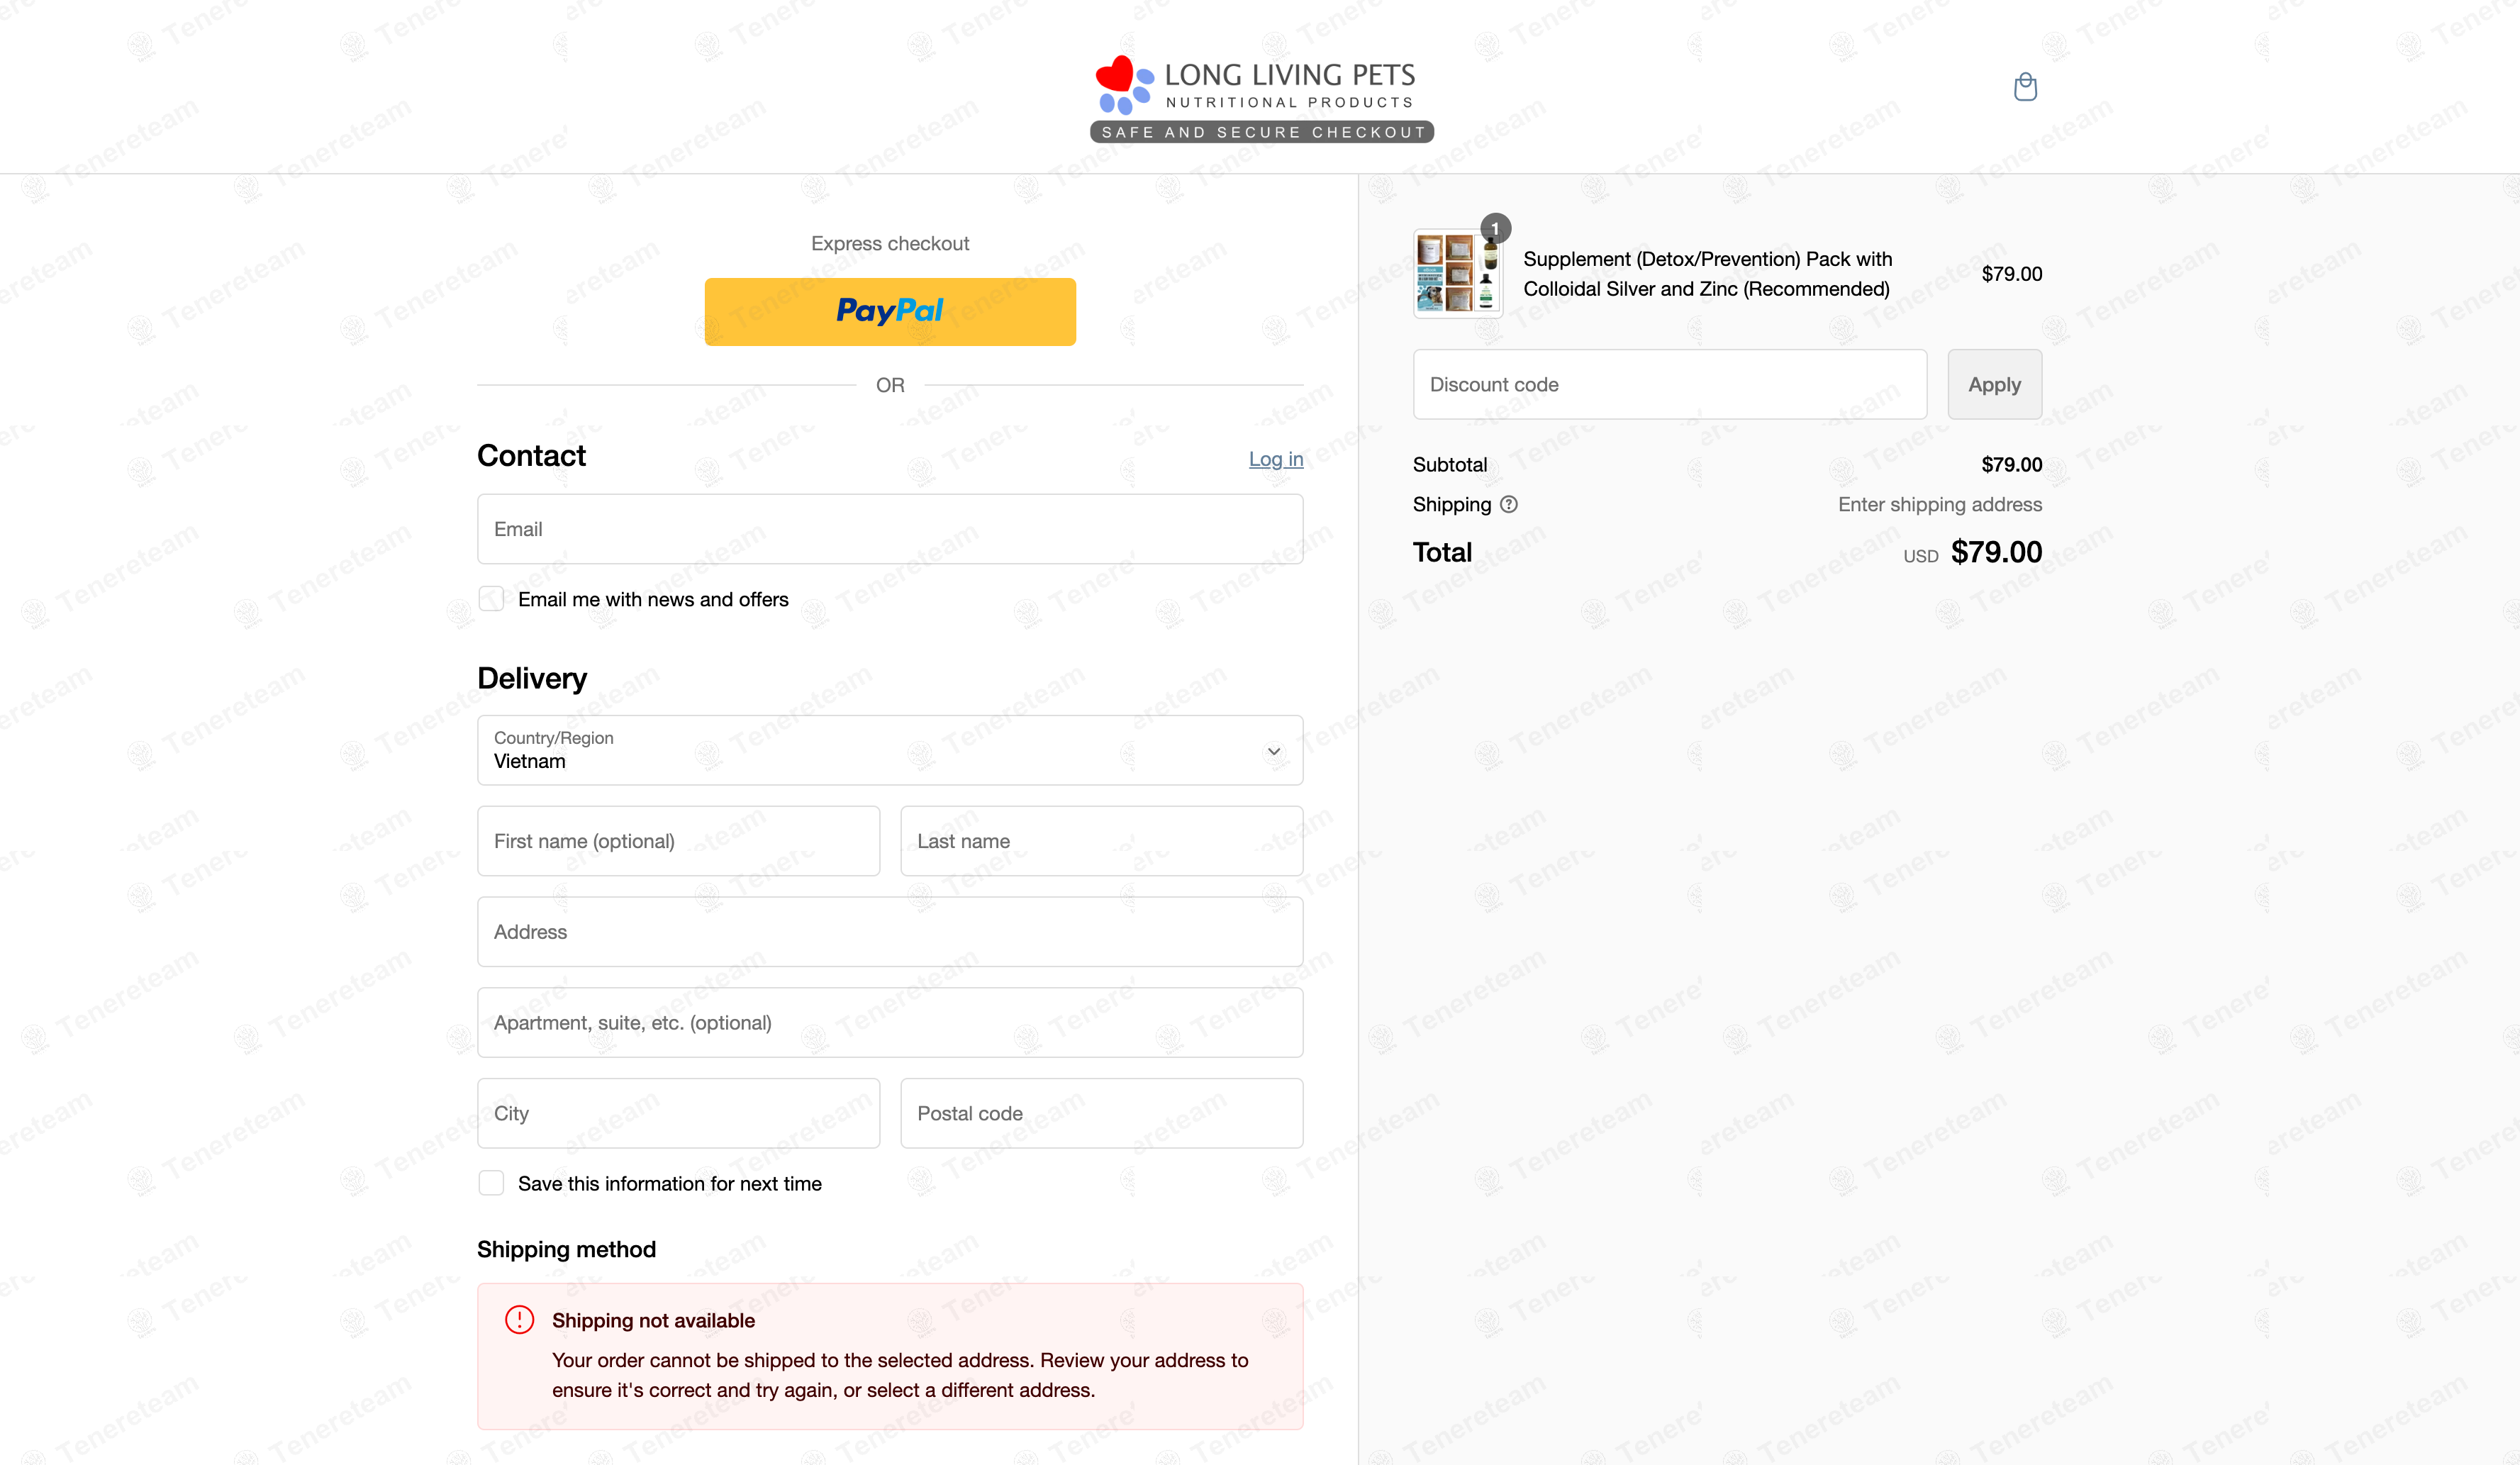Open the Country/Region dropdown
The height and width of the screenshot is (1465, 2520).
tap(890, 750)
